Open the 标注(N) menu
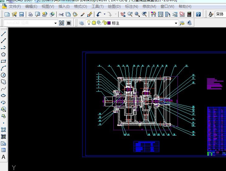 pos(131,6)
